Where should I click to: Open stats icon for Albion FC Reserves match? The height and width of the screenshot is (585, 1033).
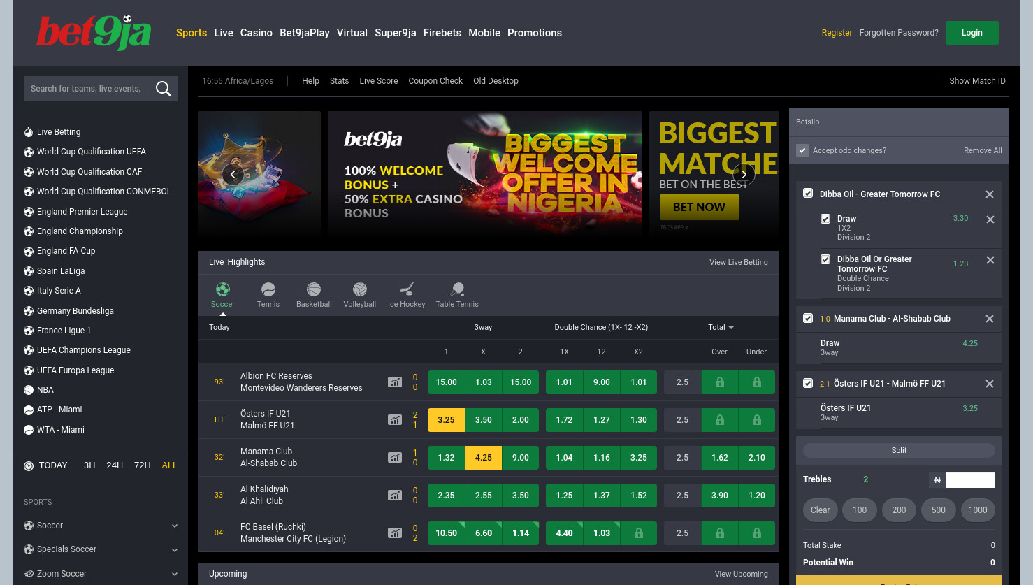point(395,382)
